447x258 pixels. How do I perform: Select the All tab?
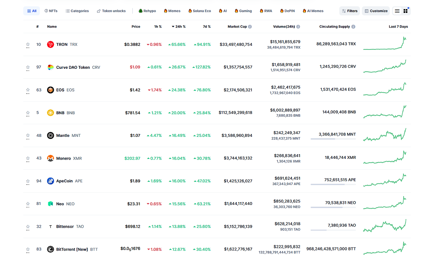point(31,11)
